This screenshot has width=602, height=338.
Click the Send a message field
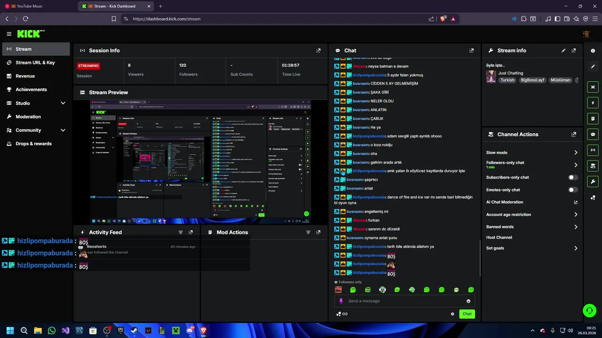tap(404, 301)
